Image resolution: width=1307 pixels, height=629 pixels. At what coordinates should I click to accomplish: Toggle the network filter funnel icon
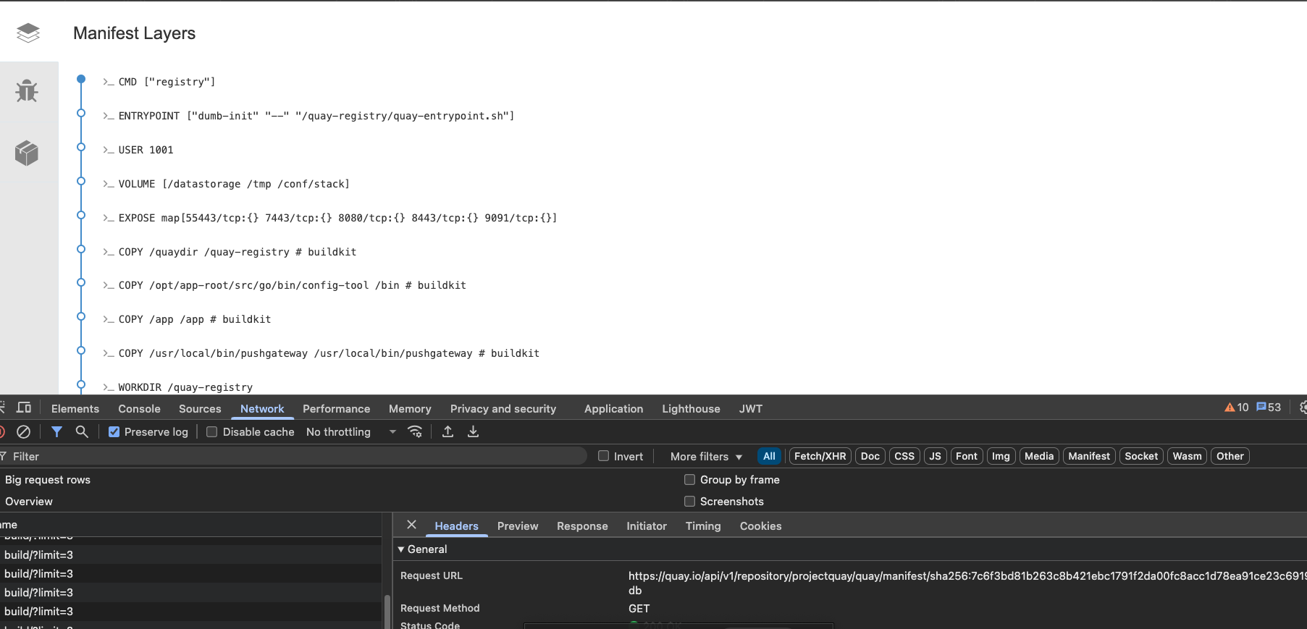click(x=56, y=431)
